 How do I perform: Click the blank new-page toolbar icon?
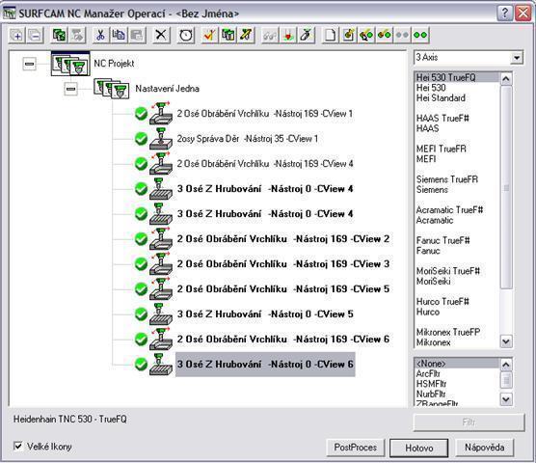330,35
